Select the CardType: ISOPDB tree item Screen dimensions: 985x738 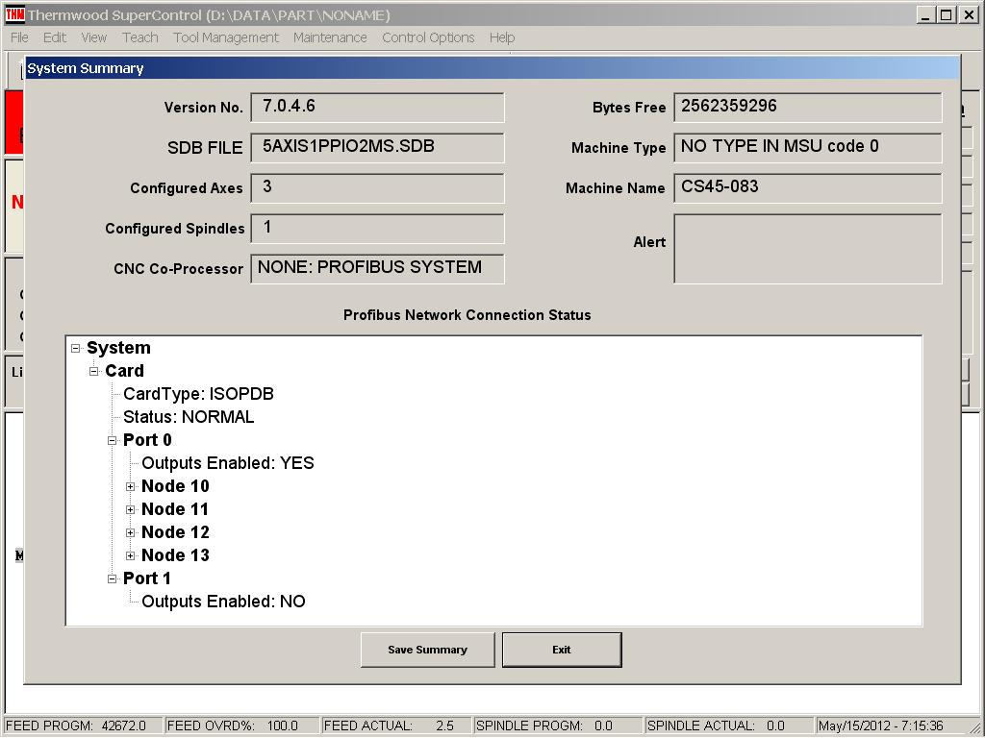(x=198, y=394)
